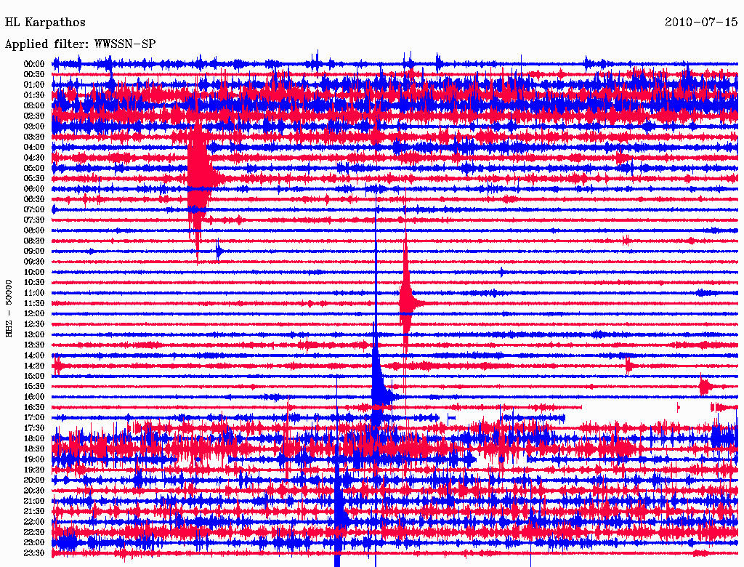Click the '02:30' time label
This screenshot has height=567, width=744.
33,116
